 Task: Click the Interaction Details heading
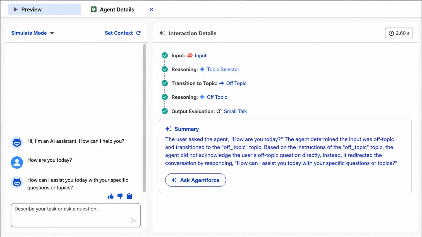193,33
